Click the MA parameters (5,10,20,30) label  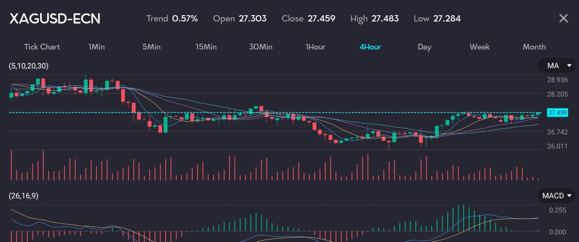(x=29, y=66)
